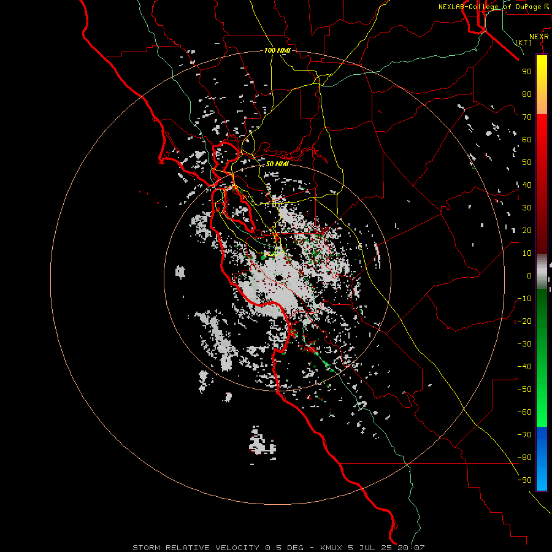Click the -80 value on the velocity scale
The image size is (552, 552).
524,458
